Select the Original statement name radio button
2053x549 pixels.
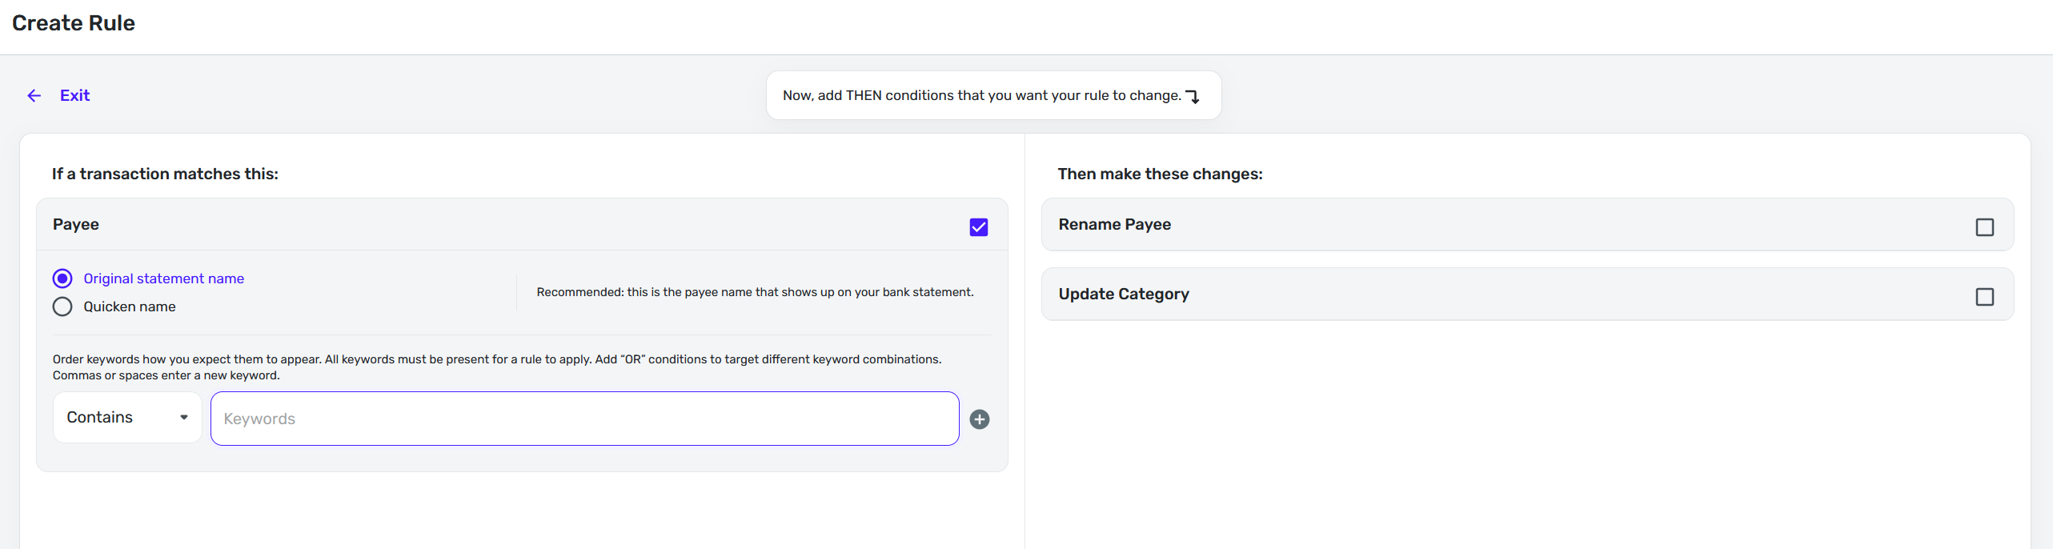[x=62, y=279]
